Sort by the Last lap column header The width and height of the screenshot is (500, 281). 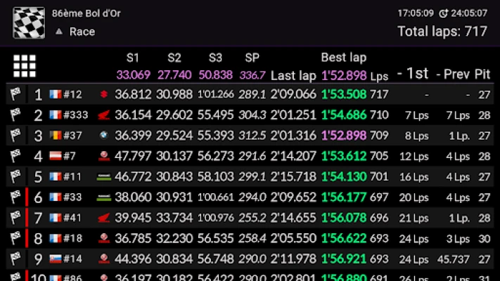click(x=293, y=76)
